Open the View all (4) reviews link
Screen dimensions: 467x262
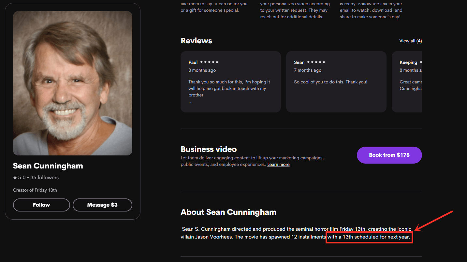tap(411, 41)
